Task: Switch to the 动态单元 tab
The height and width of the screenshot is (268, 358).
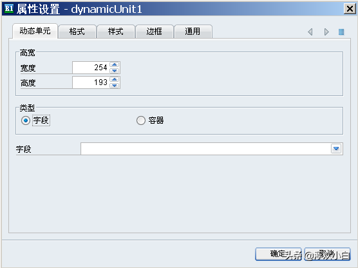Action: click(35, 31)
